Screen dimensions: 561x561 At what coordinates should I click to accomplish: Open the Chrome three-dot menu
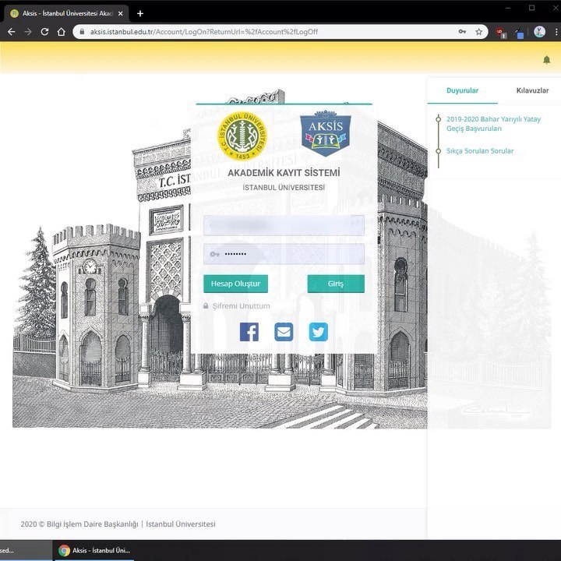(556, 32)
